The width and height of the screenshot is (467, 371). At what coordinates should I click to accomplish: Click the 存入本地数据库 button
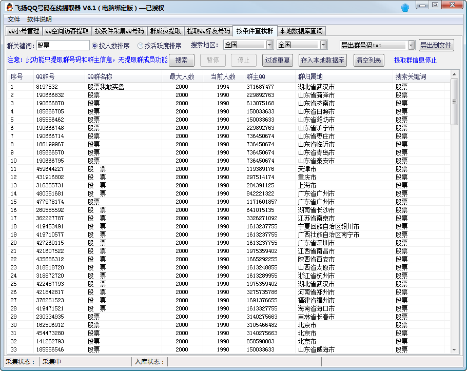(x=323, y=60)
